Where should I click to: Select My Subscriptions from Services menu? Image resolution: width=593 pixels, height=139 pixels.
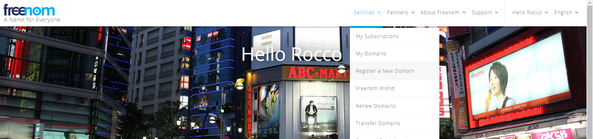point(395,36)
